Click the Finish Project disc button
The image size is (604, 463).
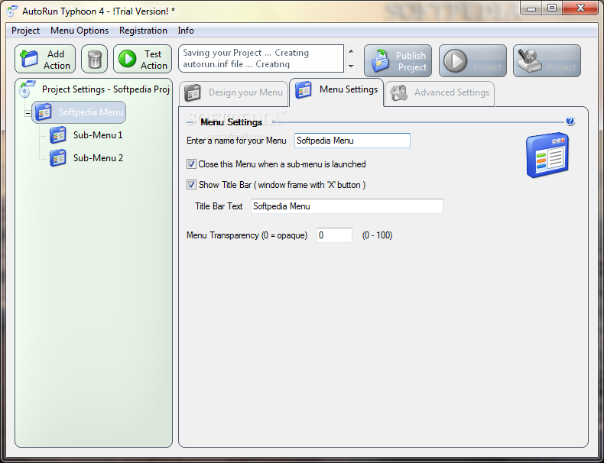pyautogui.click(x=547, y=61)
